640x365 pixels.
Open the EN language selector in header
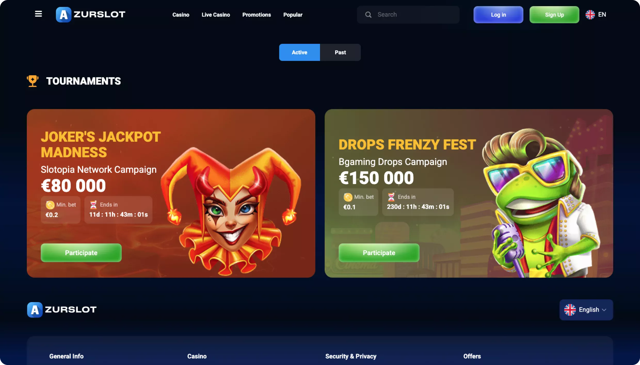click(x=596, y=15)
